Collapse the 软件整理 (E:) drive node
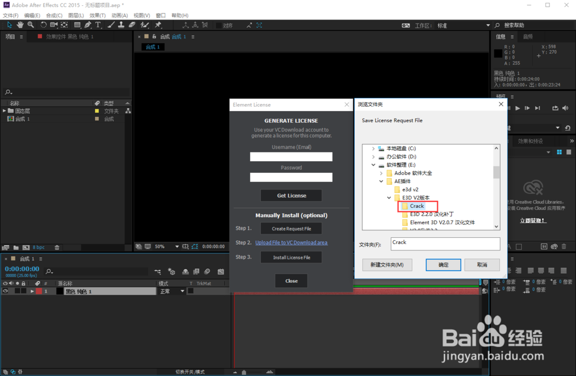Viewport: 576px width, 376px height. [x=373, y=165]
